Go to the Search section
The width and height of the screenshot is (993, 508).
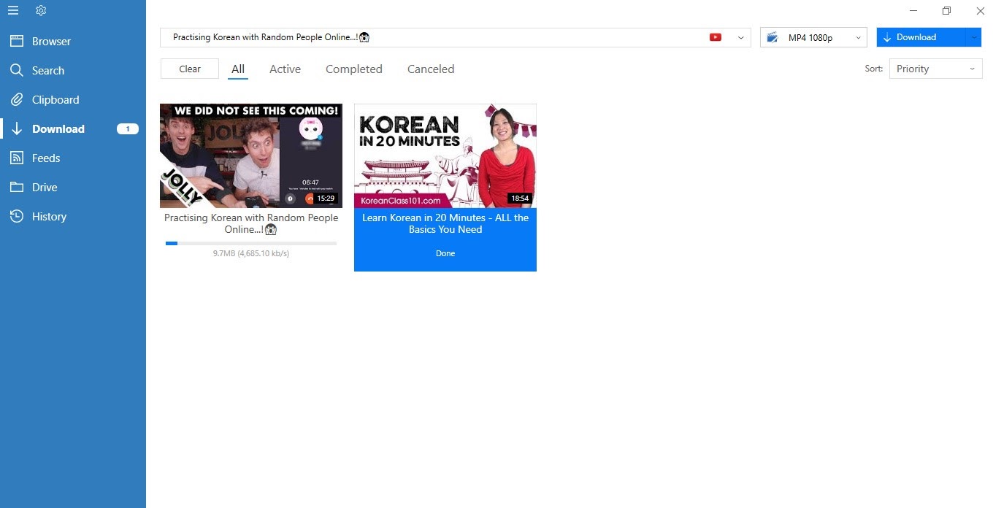[x=73, y=71]
